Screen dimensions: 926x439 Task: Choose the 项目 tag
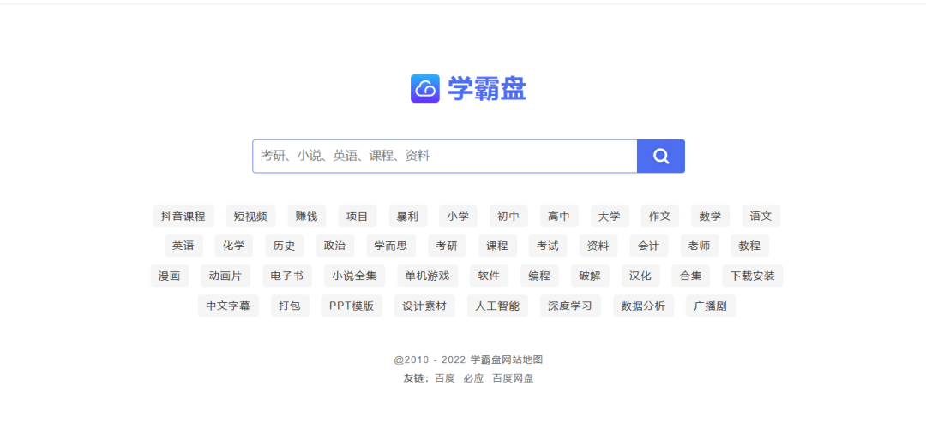tap(358, 217)
